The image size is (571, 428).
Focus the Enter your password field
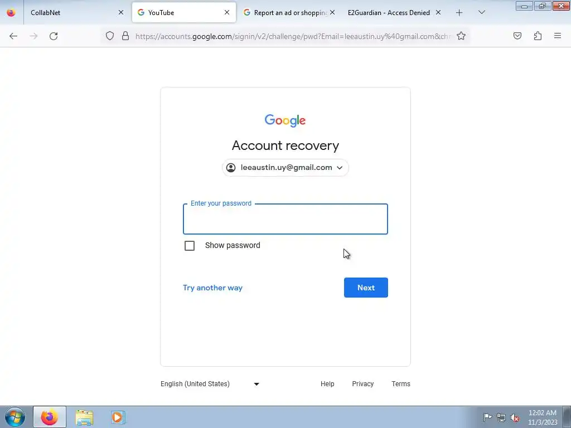pyautogui.click(x=285, y=218)
